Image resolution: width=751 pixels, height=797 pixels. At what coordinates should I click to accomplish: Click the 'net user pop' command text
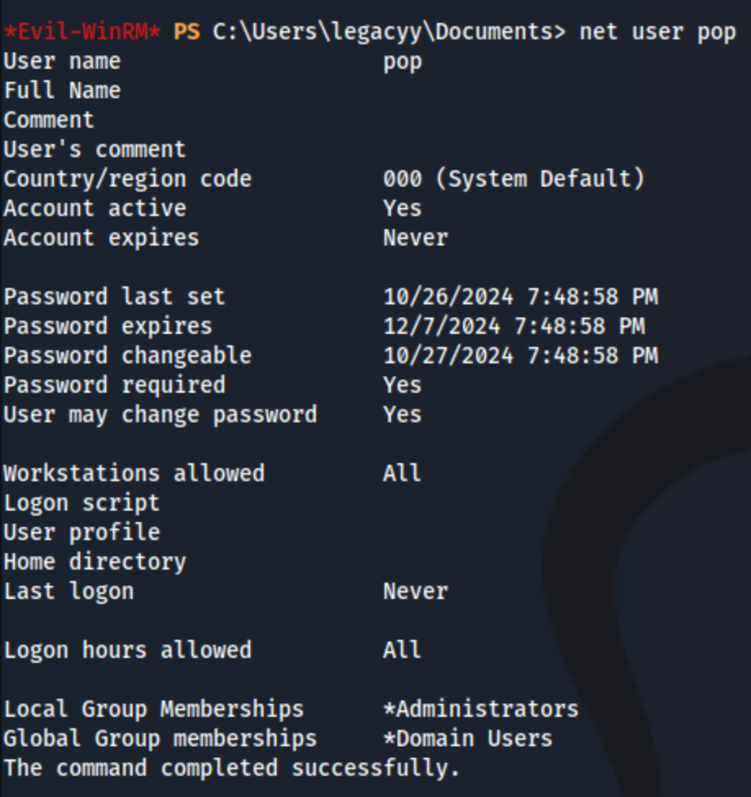[658, 33]
